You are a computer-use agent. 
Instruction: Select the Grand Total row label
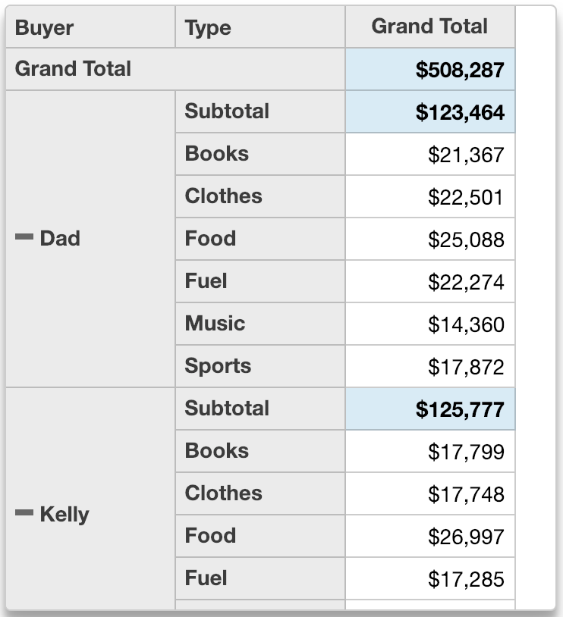pyautogui.click(x=73, y=69)
